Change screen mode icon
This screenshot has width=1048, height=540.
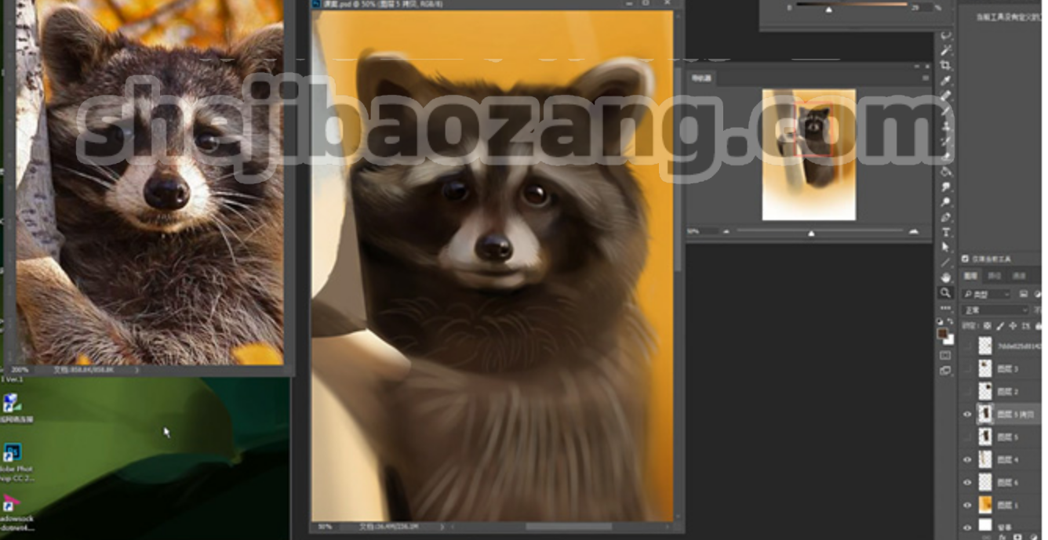(x=945, y=371)
